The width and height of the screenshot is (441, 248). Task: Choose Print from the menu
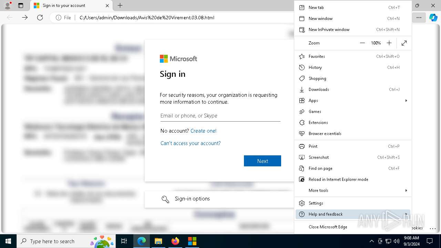click(x=353, y=146)
